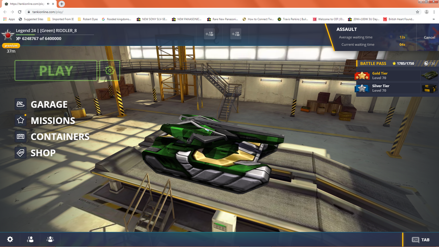Open clan icon in bottom bar
Screen dimensions: 439x247
(50, 239)
